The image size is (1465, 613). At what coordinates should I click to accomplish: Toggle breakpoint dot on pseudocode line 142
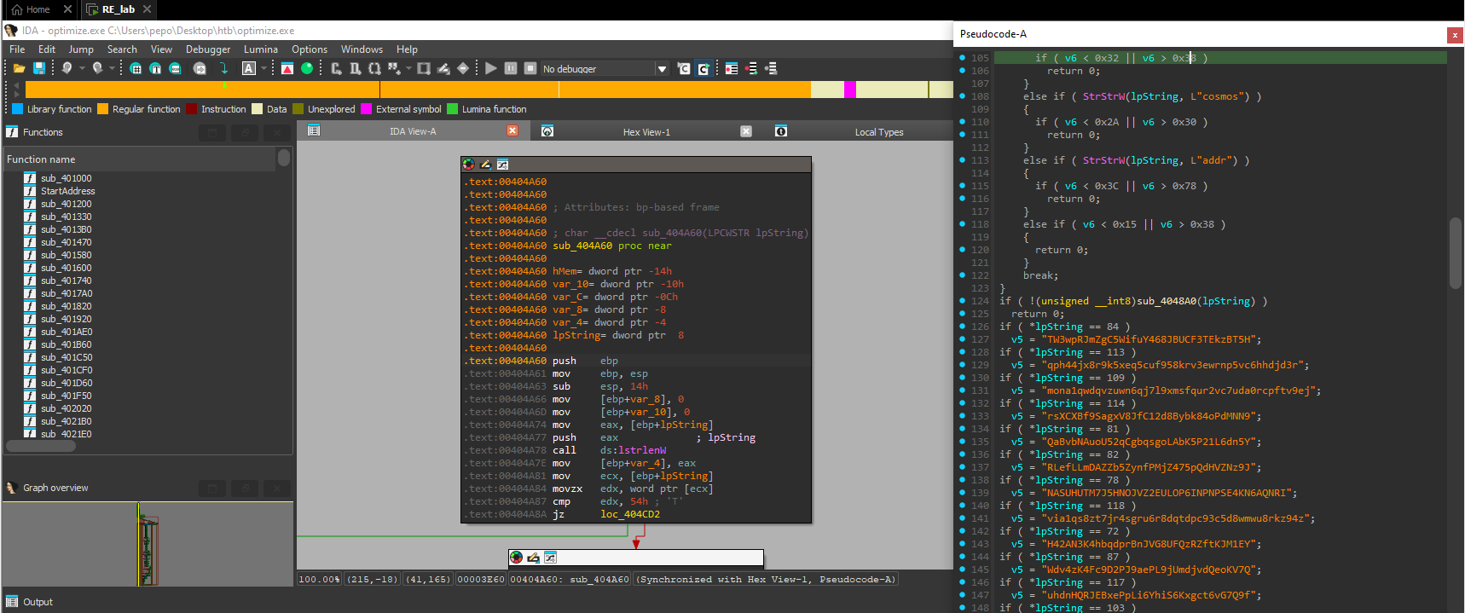pyautogui.click(x=962, y=531)
